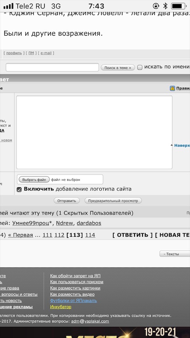Open the Тексты dropdown selector

click(x=175, y=254)
